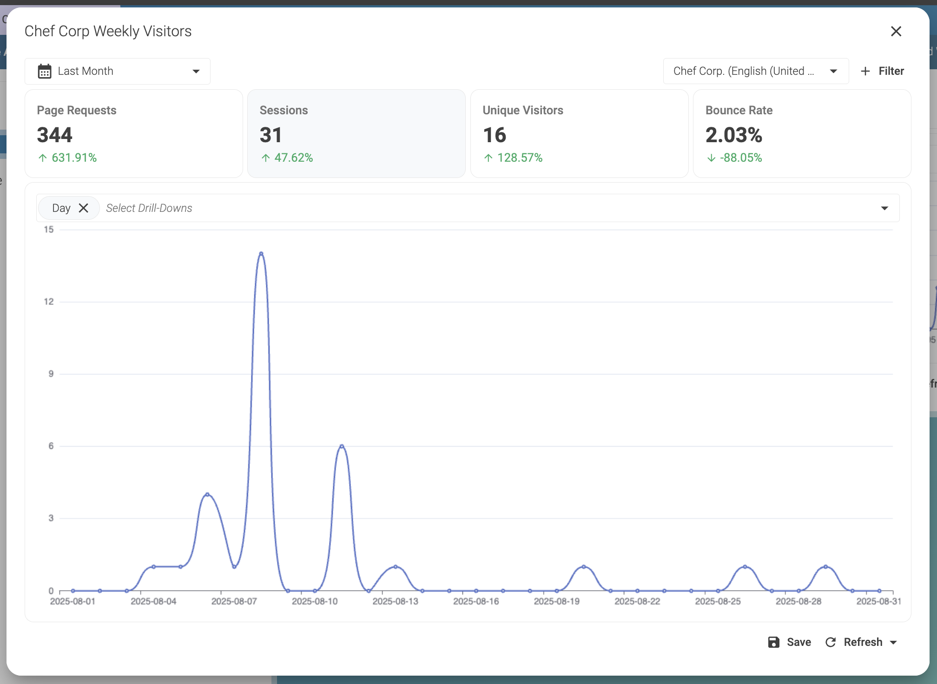Switch to the Unique Visitors metric card
The height and width of the screenshot is (684, 937).
point(579,133)
